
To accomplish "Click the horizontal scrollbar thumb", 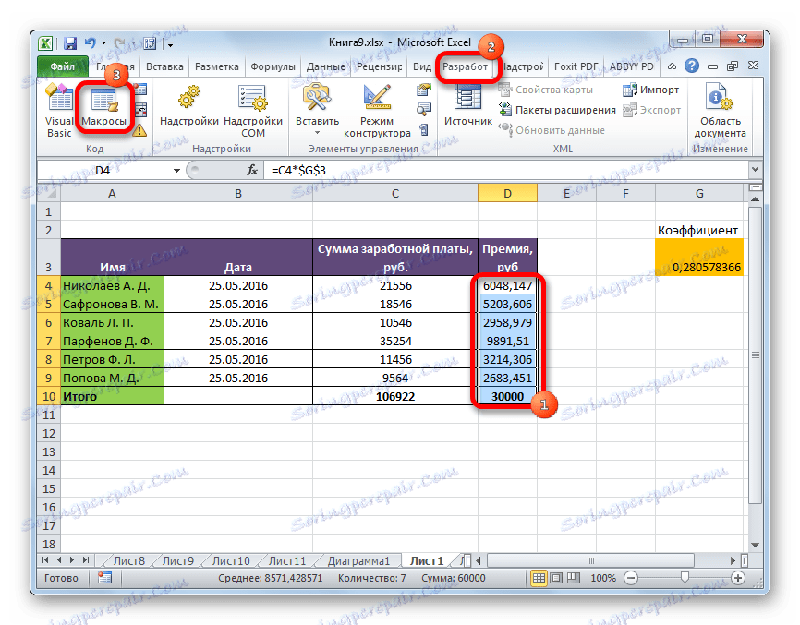I will click(590, 560).
